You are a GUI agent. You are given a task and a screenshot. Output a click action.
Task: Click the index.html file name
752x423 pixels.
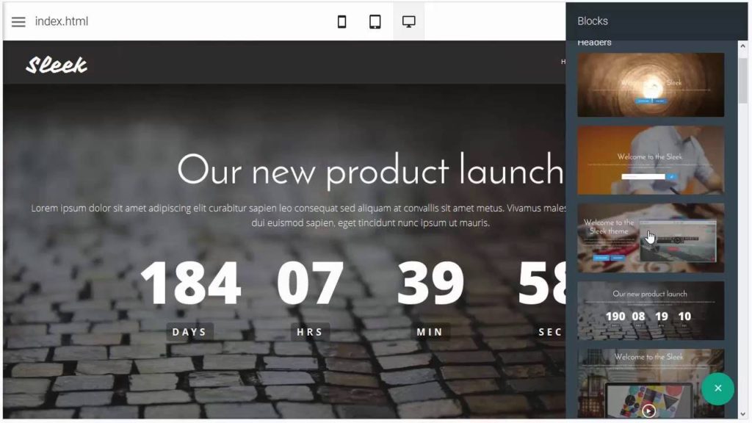click(x=62, y=21)
